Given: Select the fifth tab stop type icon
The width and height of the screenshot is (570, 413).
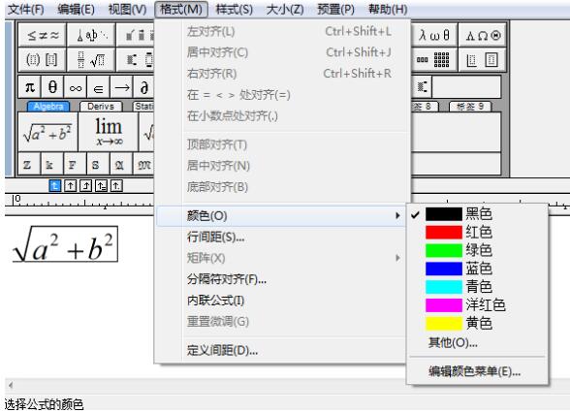Looking at the screenshot, I should (x=116, y=186).
